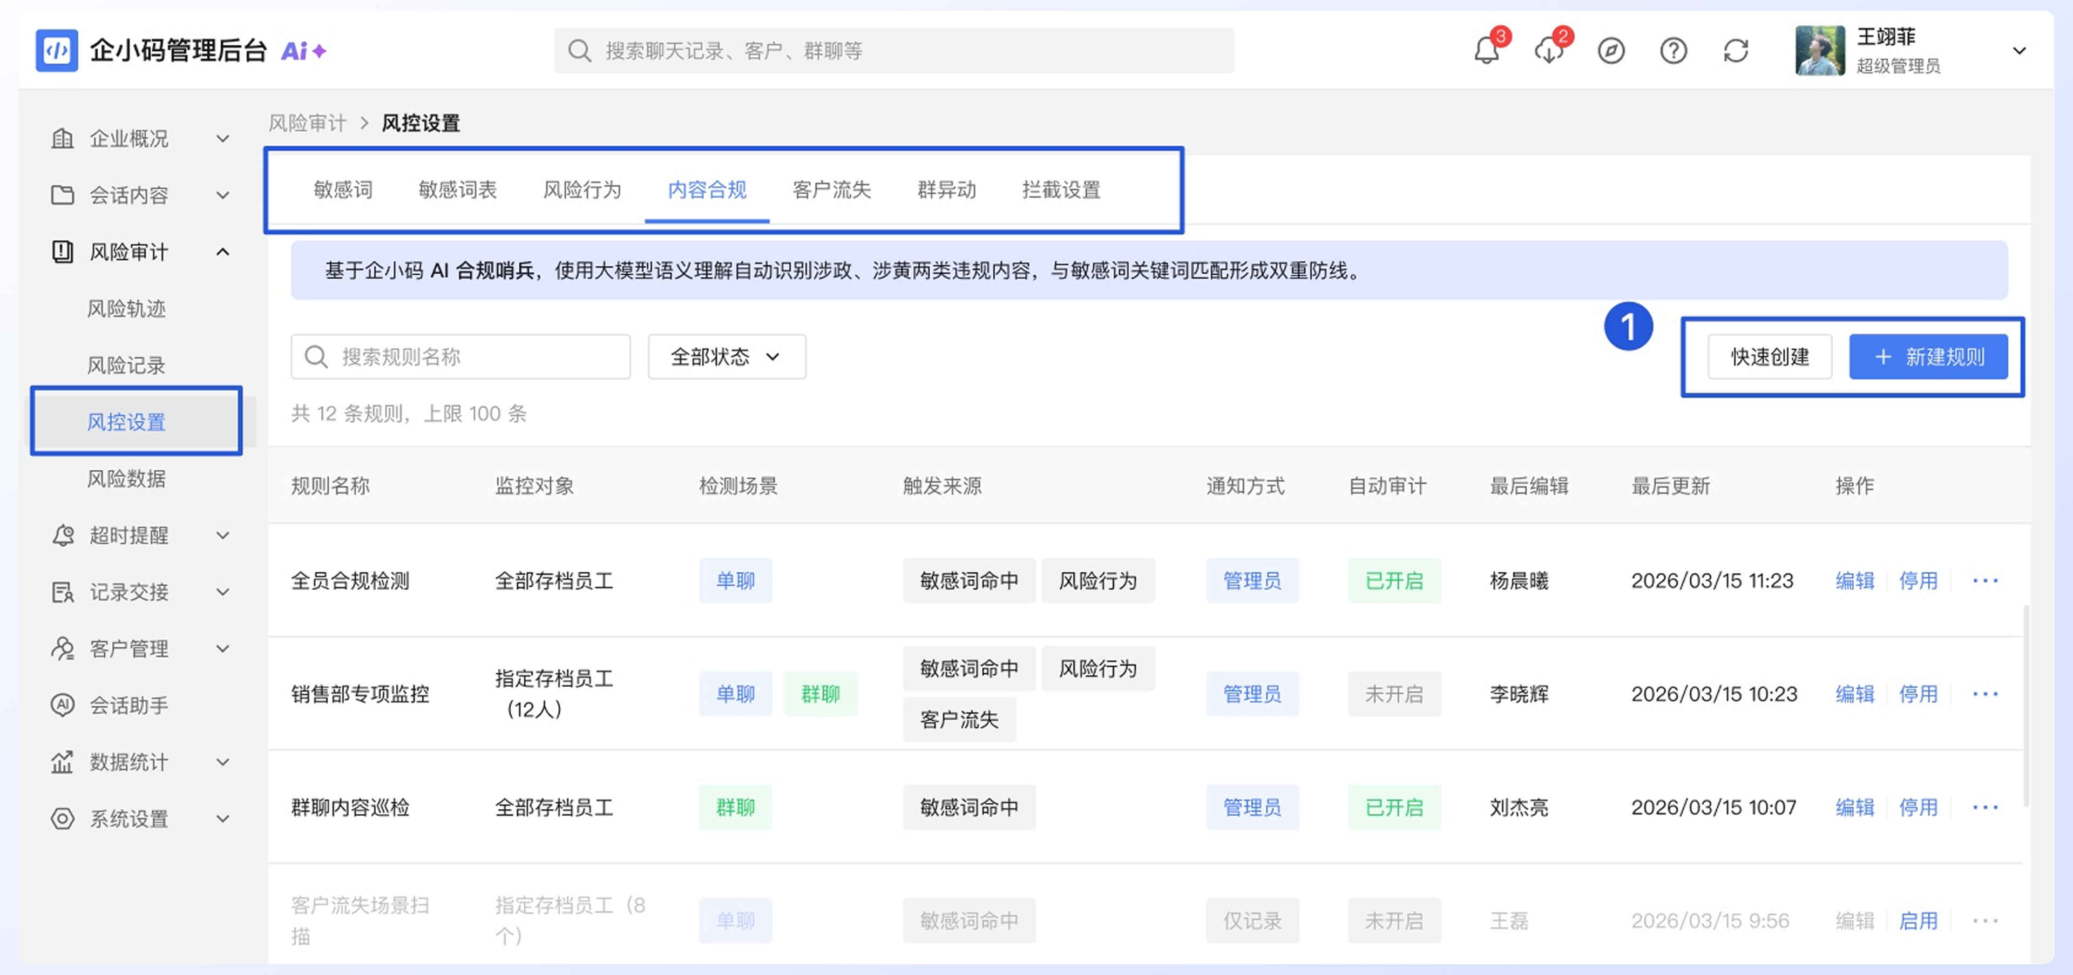Edit the 全员合规检测 rule
Viewport: 2073px width, 975px height.
pyautogui.click(x=1855, y=581)
